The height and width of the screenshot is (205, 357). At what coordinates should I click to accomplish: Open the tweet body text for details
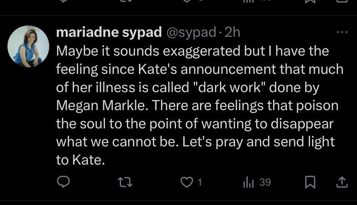click(x=199, y=105)
